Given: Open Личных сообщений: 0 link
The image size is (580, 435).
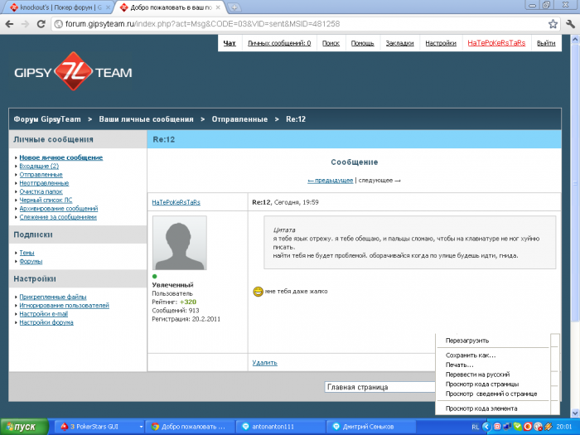Looking at the screenshot, I should (x=279, y=43).
